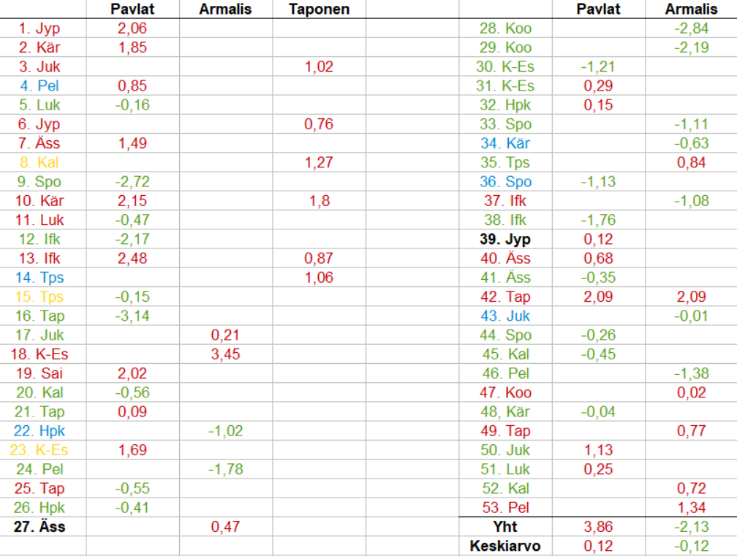Click the Taponen column header

319,9
